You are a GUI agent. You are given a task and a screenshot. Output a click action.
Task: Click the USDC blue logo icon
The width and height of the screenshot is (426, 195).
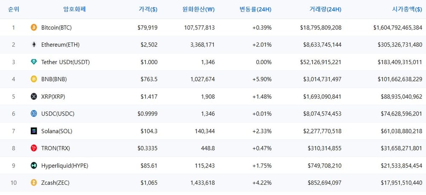34,114
